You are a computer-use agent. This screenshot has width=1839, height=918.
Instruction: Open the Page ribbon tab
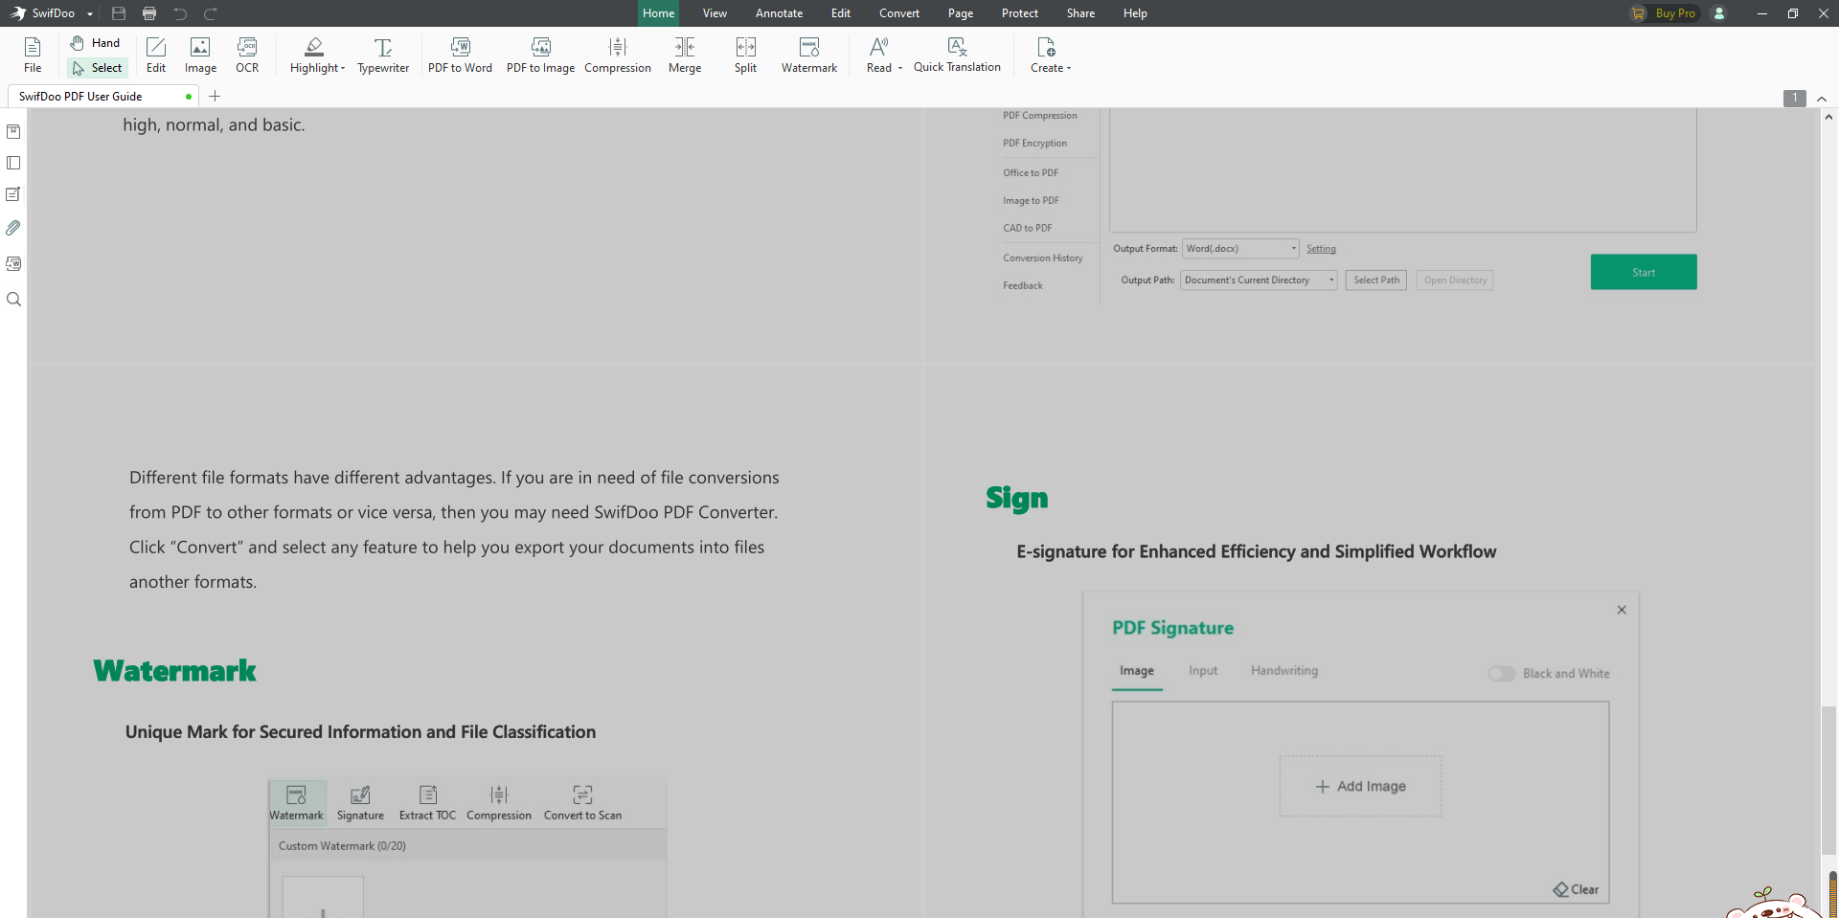961,13
